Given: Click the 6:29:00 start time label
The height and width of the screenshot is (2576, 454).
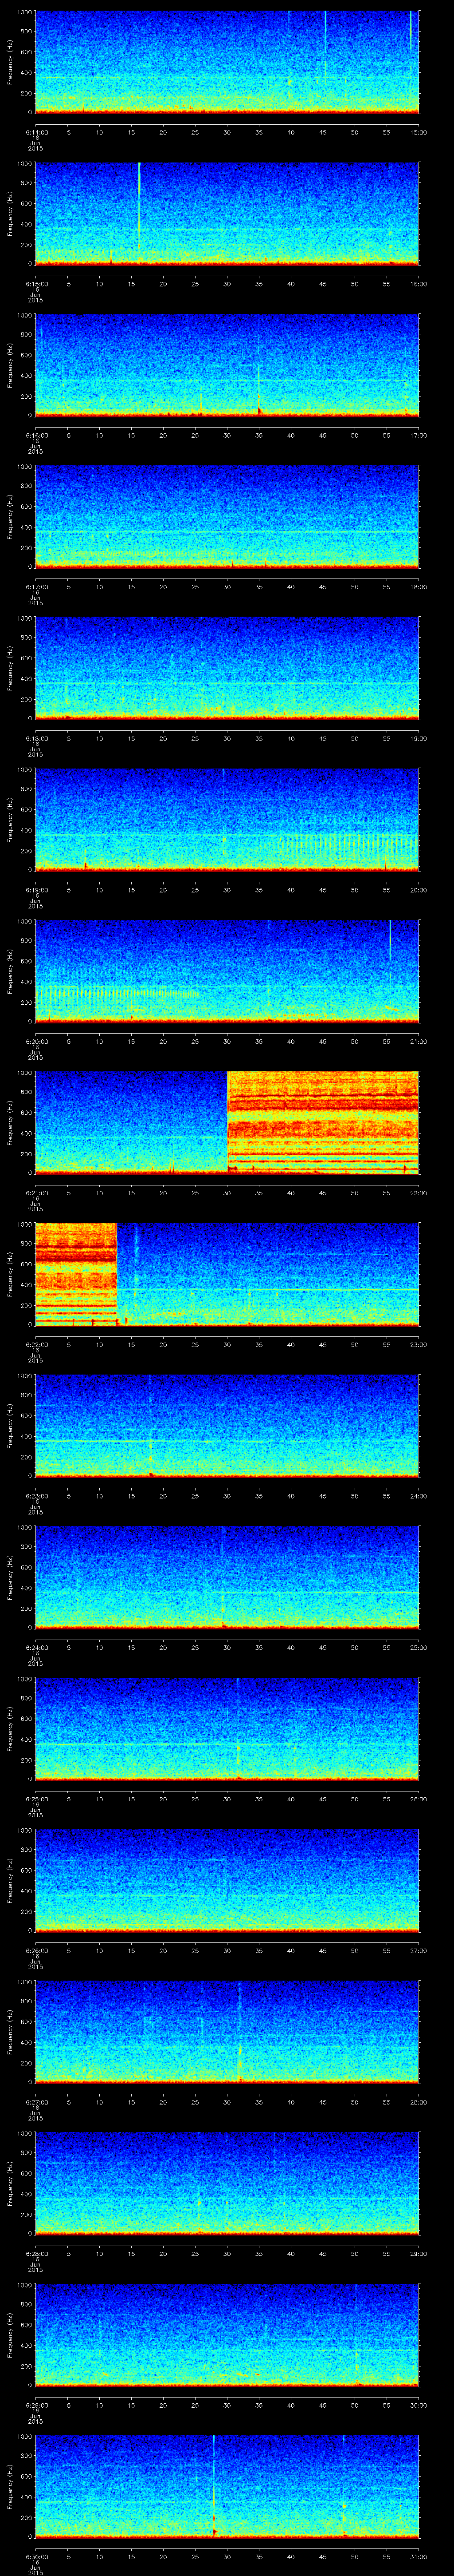Looking at the screenshot, I should click(x=36, y=2405).
